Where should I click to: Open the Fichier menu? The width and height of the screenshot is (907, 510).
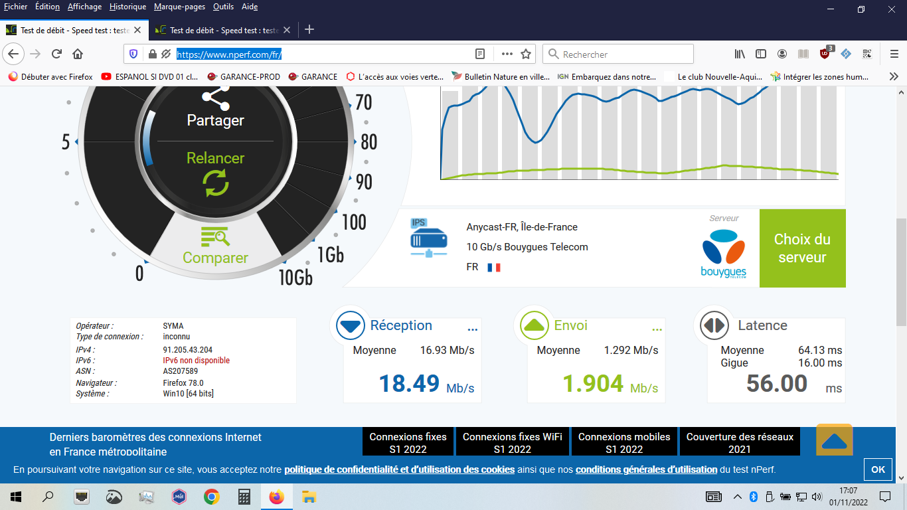tap(15, 7)
